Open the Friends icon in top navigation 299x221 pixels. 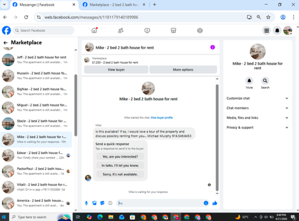(121, 31)
